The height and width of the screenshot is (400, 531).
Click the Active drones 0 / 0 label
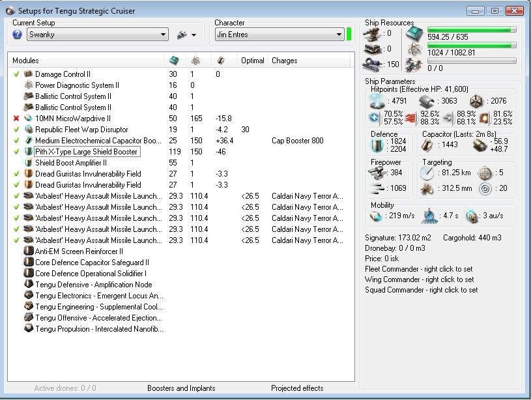pos(65,388)
